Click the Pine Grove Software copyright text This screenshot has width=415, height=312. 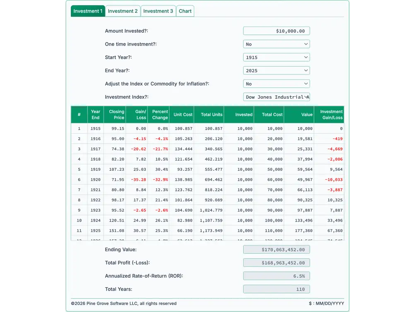click(x=123, y=304)
